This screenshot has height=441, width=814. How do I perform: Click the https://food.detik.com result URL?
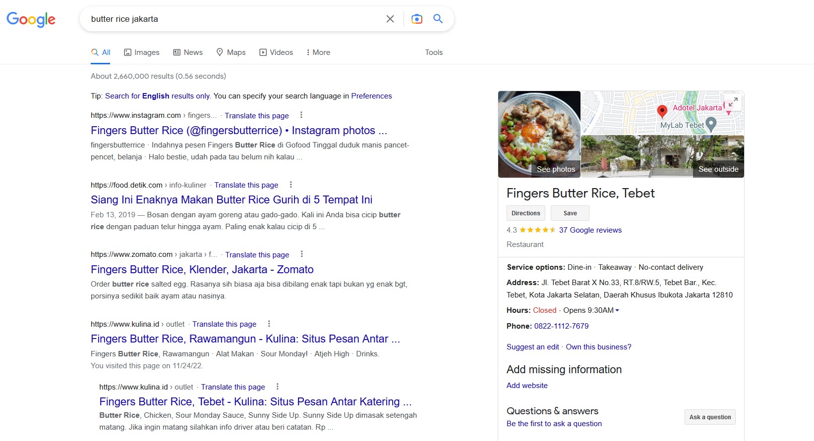tap(126, 185)
